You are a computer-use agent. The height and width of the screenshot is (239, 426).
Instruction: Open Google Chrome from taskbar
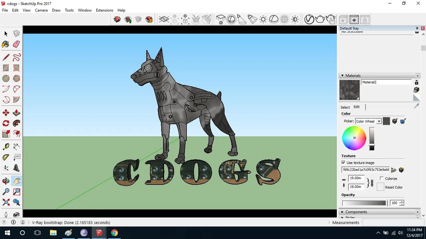click(x=114, y=233)
